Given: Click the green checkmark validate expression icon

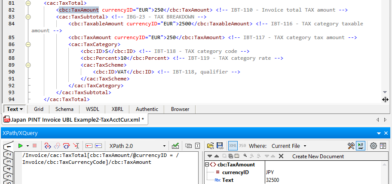Looking at the screenshot, I should click(x=175, y=146).
